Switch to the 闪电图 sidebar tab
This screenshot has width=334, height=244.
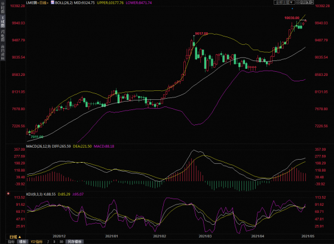pyautogui.click(x=3, y=35)
